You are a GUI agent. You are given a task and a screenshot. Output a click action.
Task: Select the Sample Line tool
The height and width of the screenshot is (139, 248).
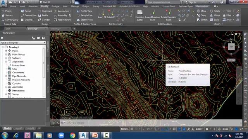tap(84, 15)
